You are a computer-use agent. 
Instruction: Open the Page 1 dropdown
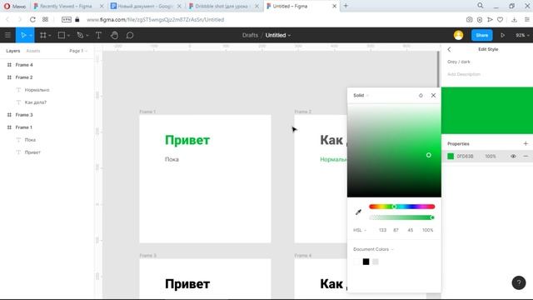78,51
